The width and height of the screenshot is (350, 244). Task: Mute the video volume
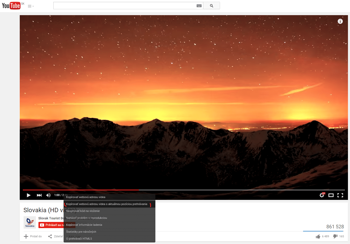point(48,195)
